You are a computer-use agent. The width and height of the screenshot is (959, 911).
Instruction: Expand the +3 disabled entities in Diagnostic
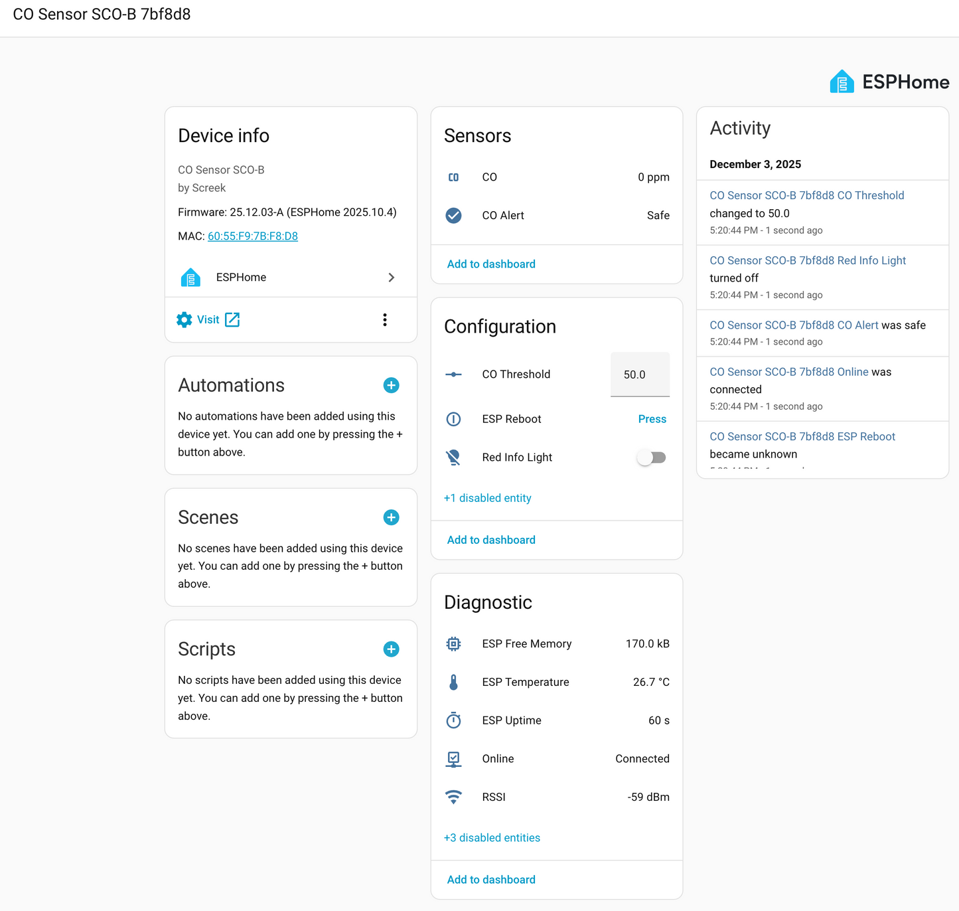pos(492,838)
